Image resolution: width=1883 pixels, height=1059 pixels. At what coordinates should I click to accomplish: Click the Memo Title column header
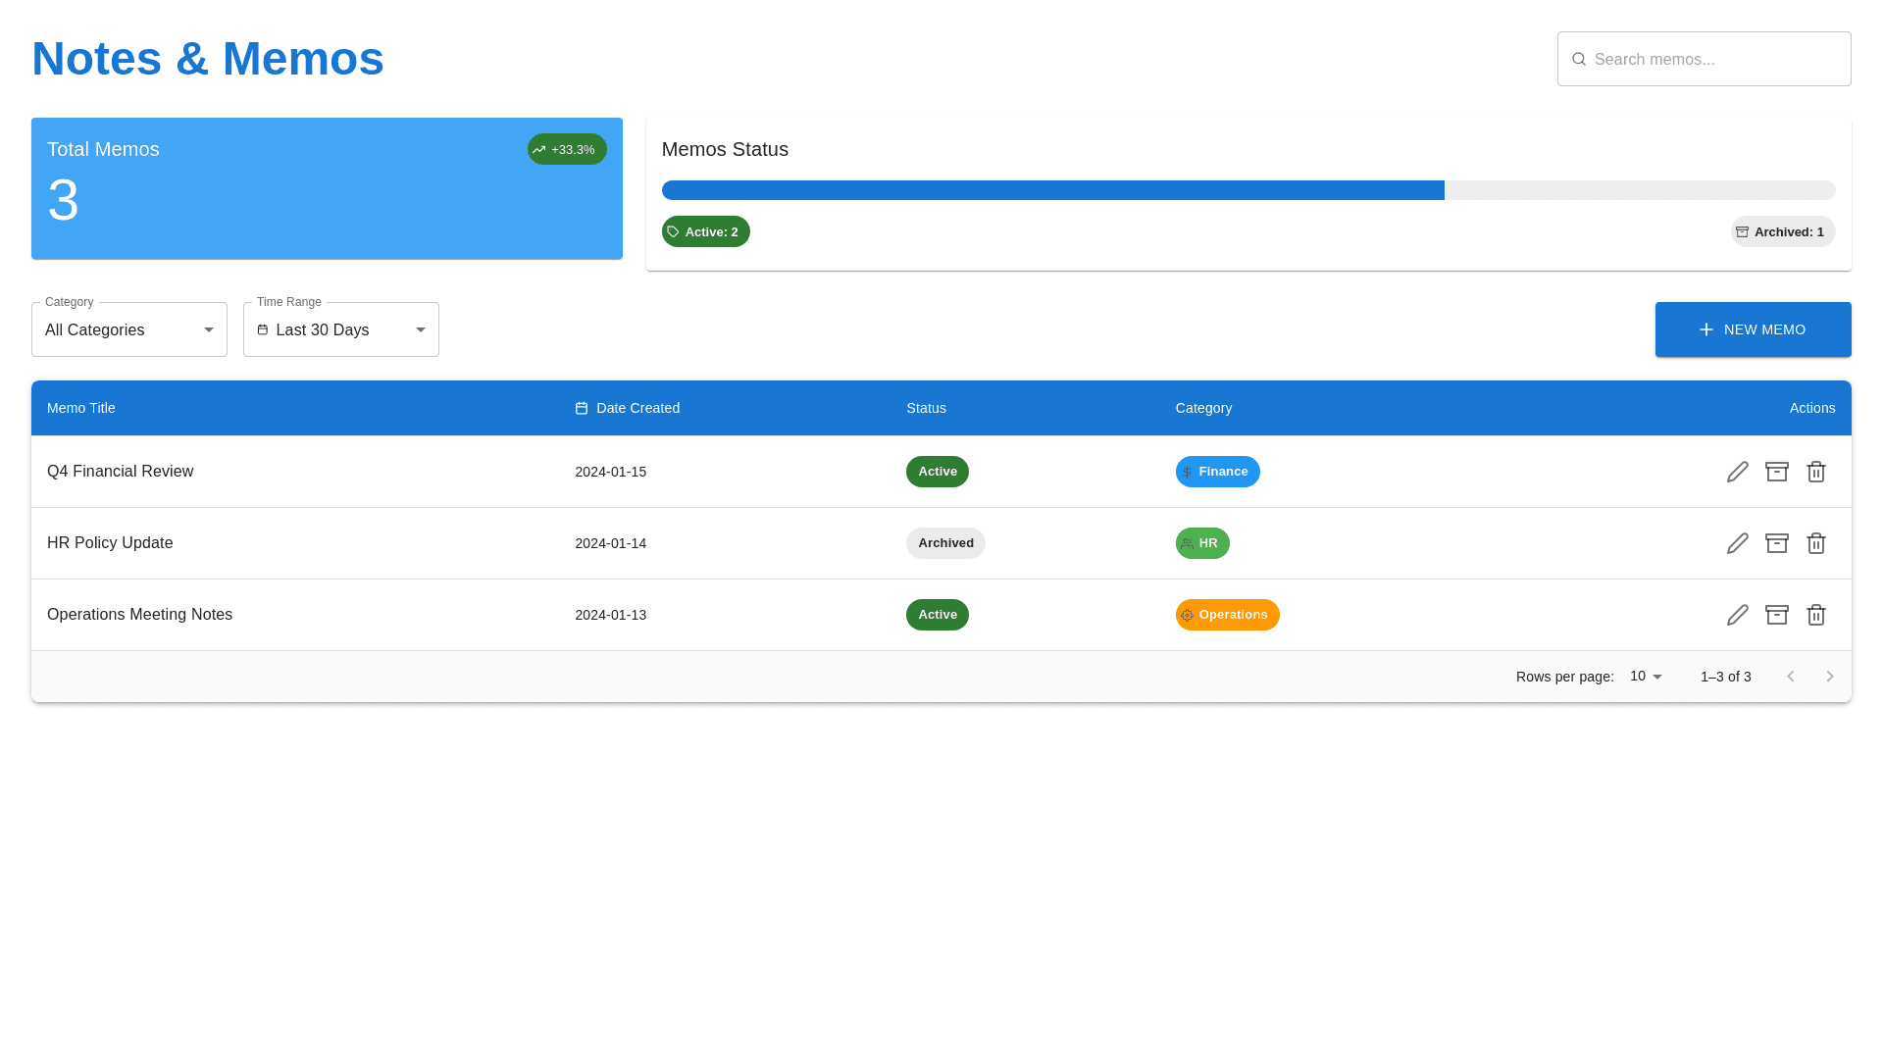tap(81, 408)
